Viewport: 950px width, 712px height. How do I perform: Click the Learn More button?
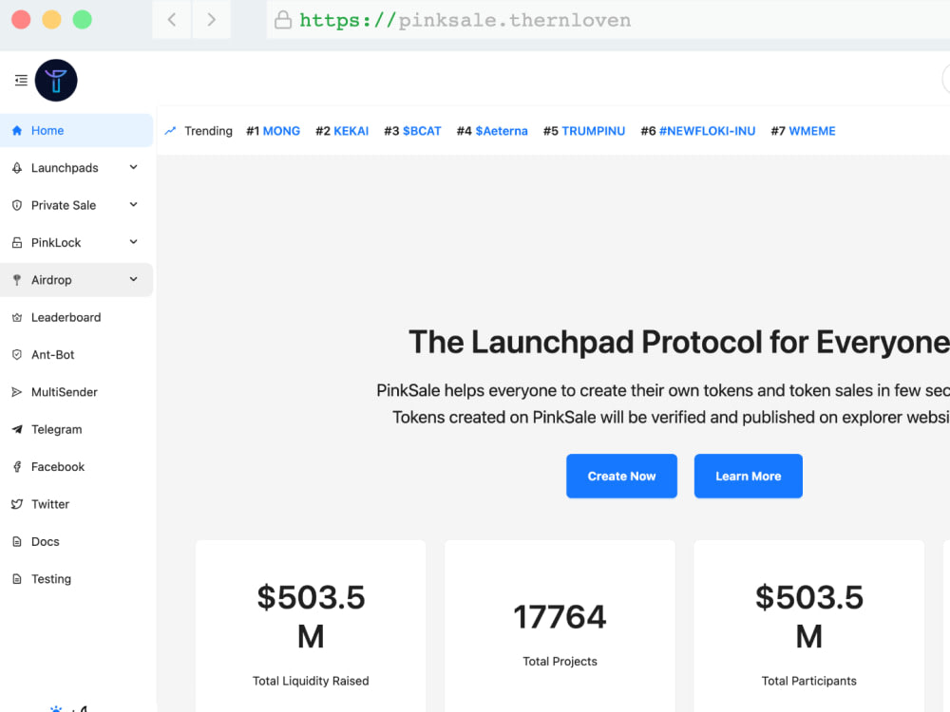[748, 476]
